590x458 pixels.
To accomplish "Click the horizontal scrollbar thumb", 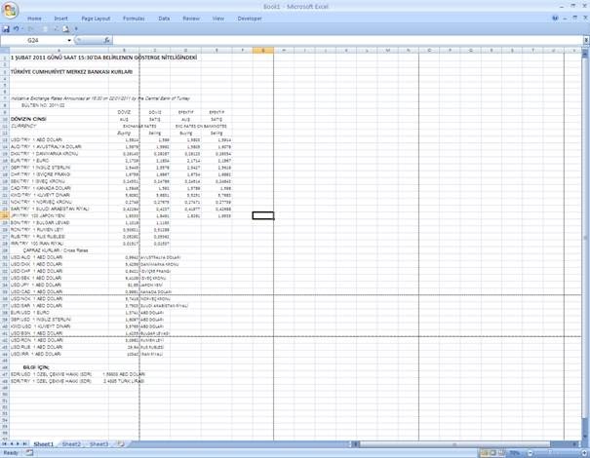I will click(454, 444).
